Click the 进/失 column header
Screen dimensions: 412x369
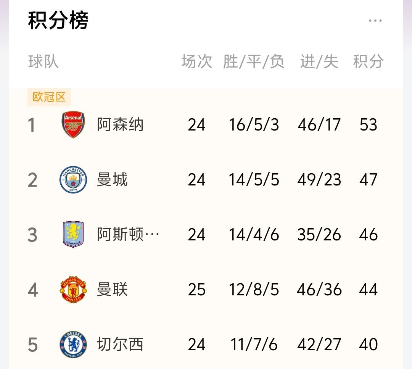point(319,62)
